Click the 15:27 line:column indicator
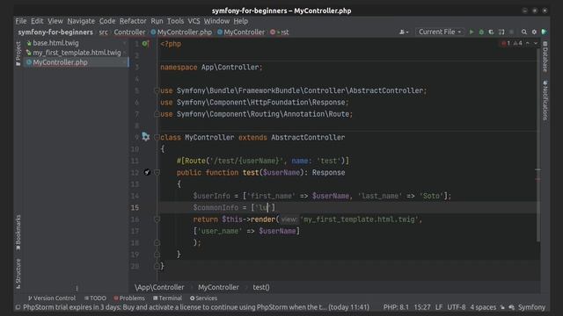Screen dimensions: 563x316 (x=422, y=307)
